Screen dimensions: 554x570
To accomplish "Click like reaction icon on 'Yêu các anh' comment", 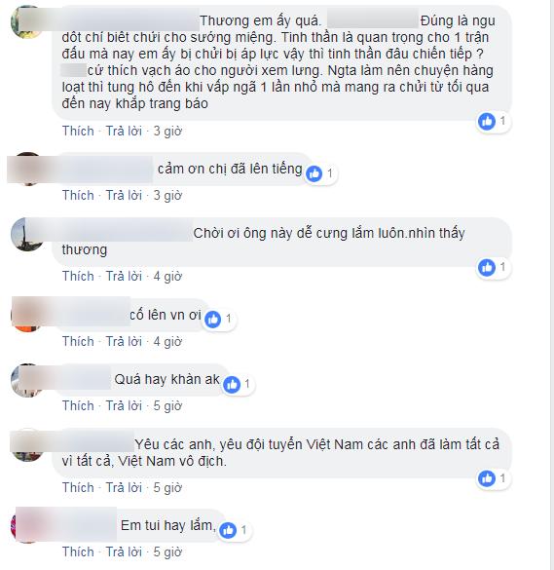I will point(487,478).
